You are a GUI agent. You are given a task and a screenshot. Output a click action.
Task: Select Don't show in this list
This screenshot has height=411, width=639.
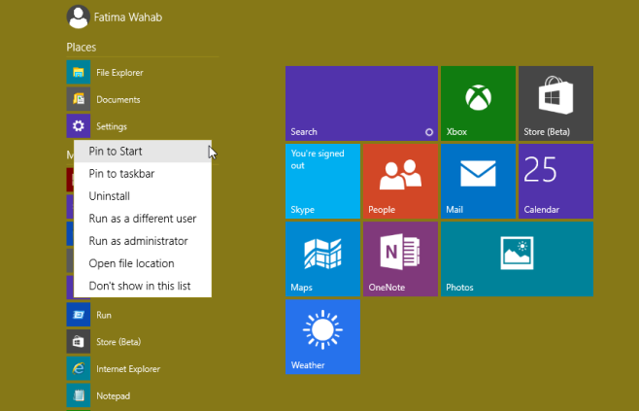143,286
